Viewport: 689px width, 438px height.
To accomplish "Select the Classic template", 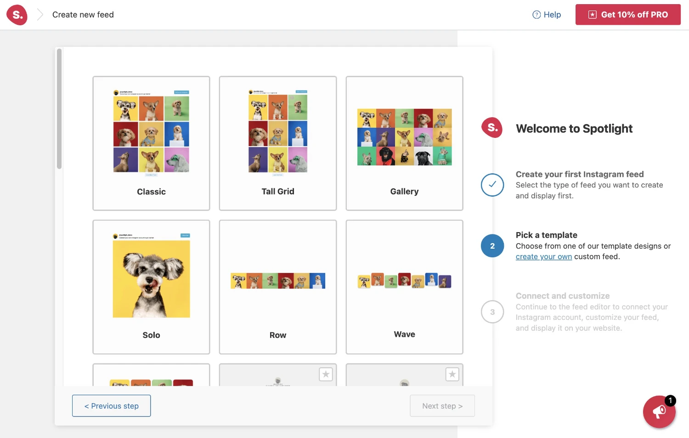I will [151, 143].
